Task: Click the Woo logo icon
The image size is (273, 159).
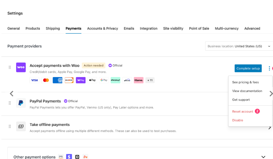Action: point(21,67)
